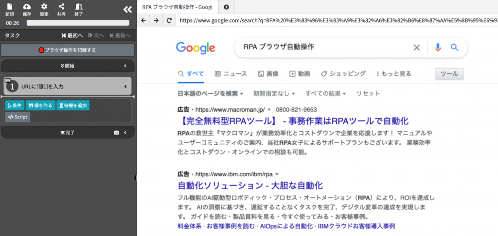
Task: Go to next step with 次へ
Action: tap(96, 35)
